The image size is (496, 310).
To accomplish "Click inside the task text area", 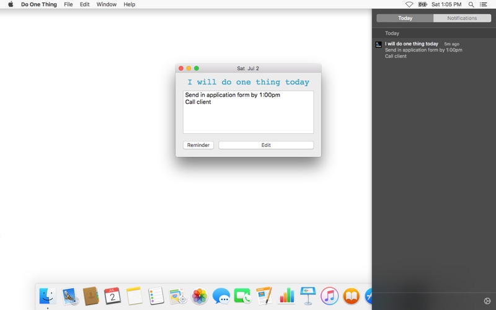I will (249, 112).
